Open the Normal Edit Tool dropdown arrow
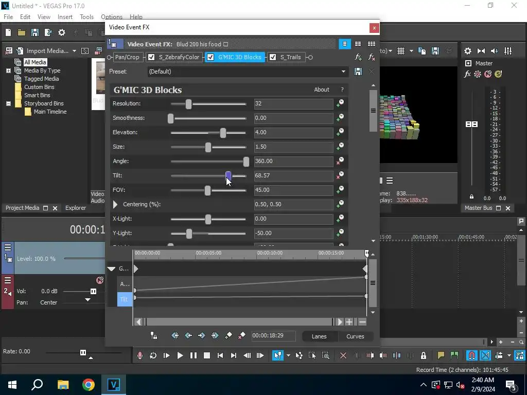527x395 pixels. pos(288,355)
